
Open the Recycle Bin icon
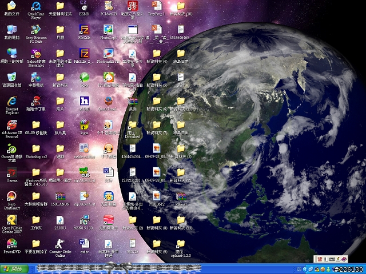tap(12, 79)
